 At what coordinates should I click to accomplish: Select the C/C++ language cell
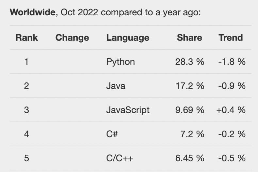tap(120, 158)
